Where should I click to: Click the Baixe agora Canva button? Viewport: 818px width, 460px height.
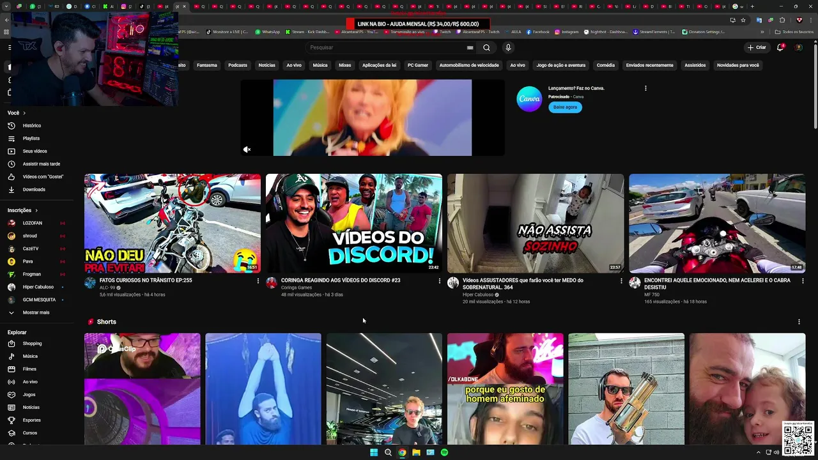(x=565, y=107)
